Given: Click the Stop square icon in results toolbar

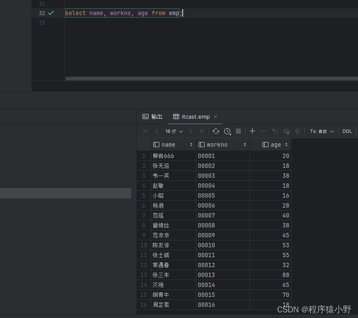Looking at the screenshot, I should [238, 131].
